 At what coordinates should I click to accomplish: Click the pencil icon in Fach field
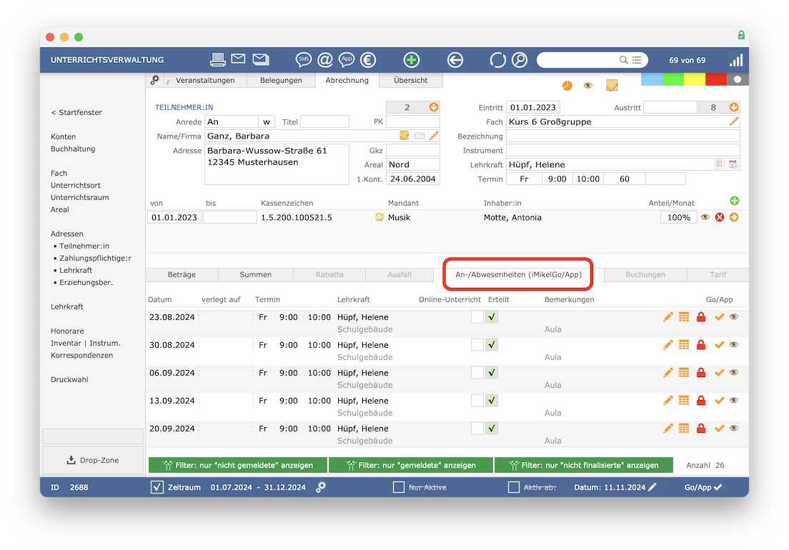(x=734, y=121)
